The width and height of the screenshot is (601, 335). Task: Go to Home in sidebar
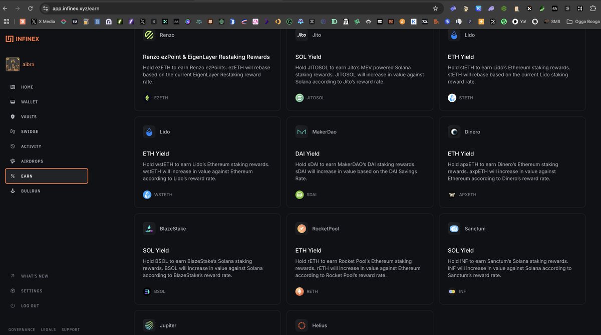click(27, 87)
